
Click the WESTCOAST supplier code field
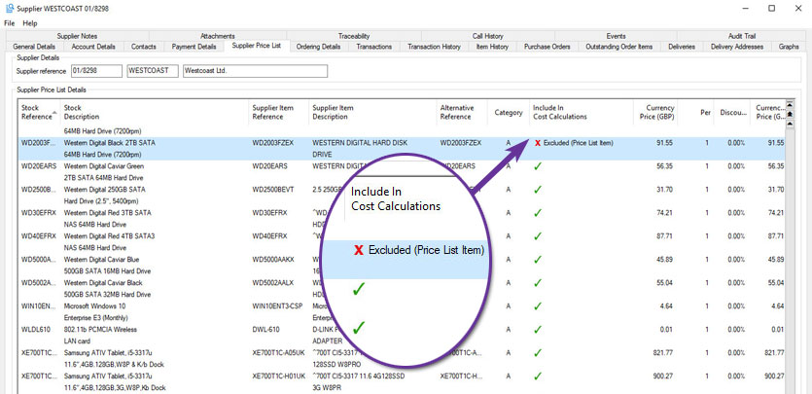tap(153, 71)
